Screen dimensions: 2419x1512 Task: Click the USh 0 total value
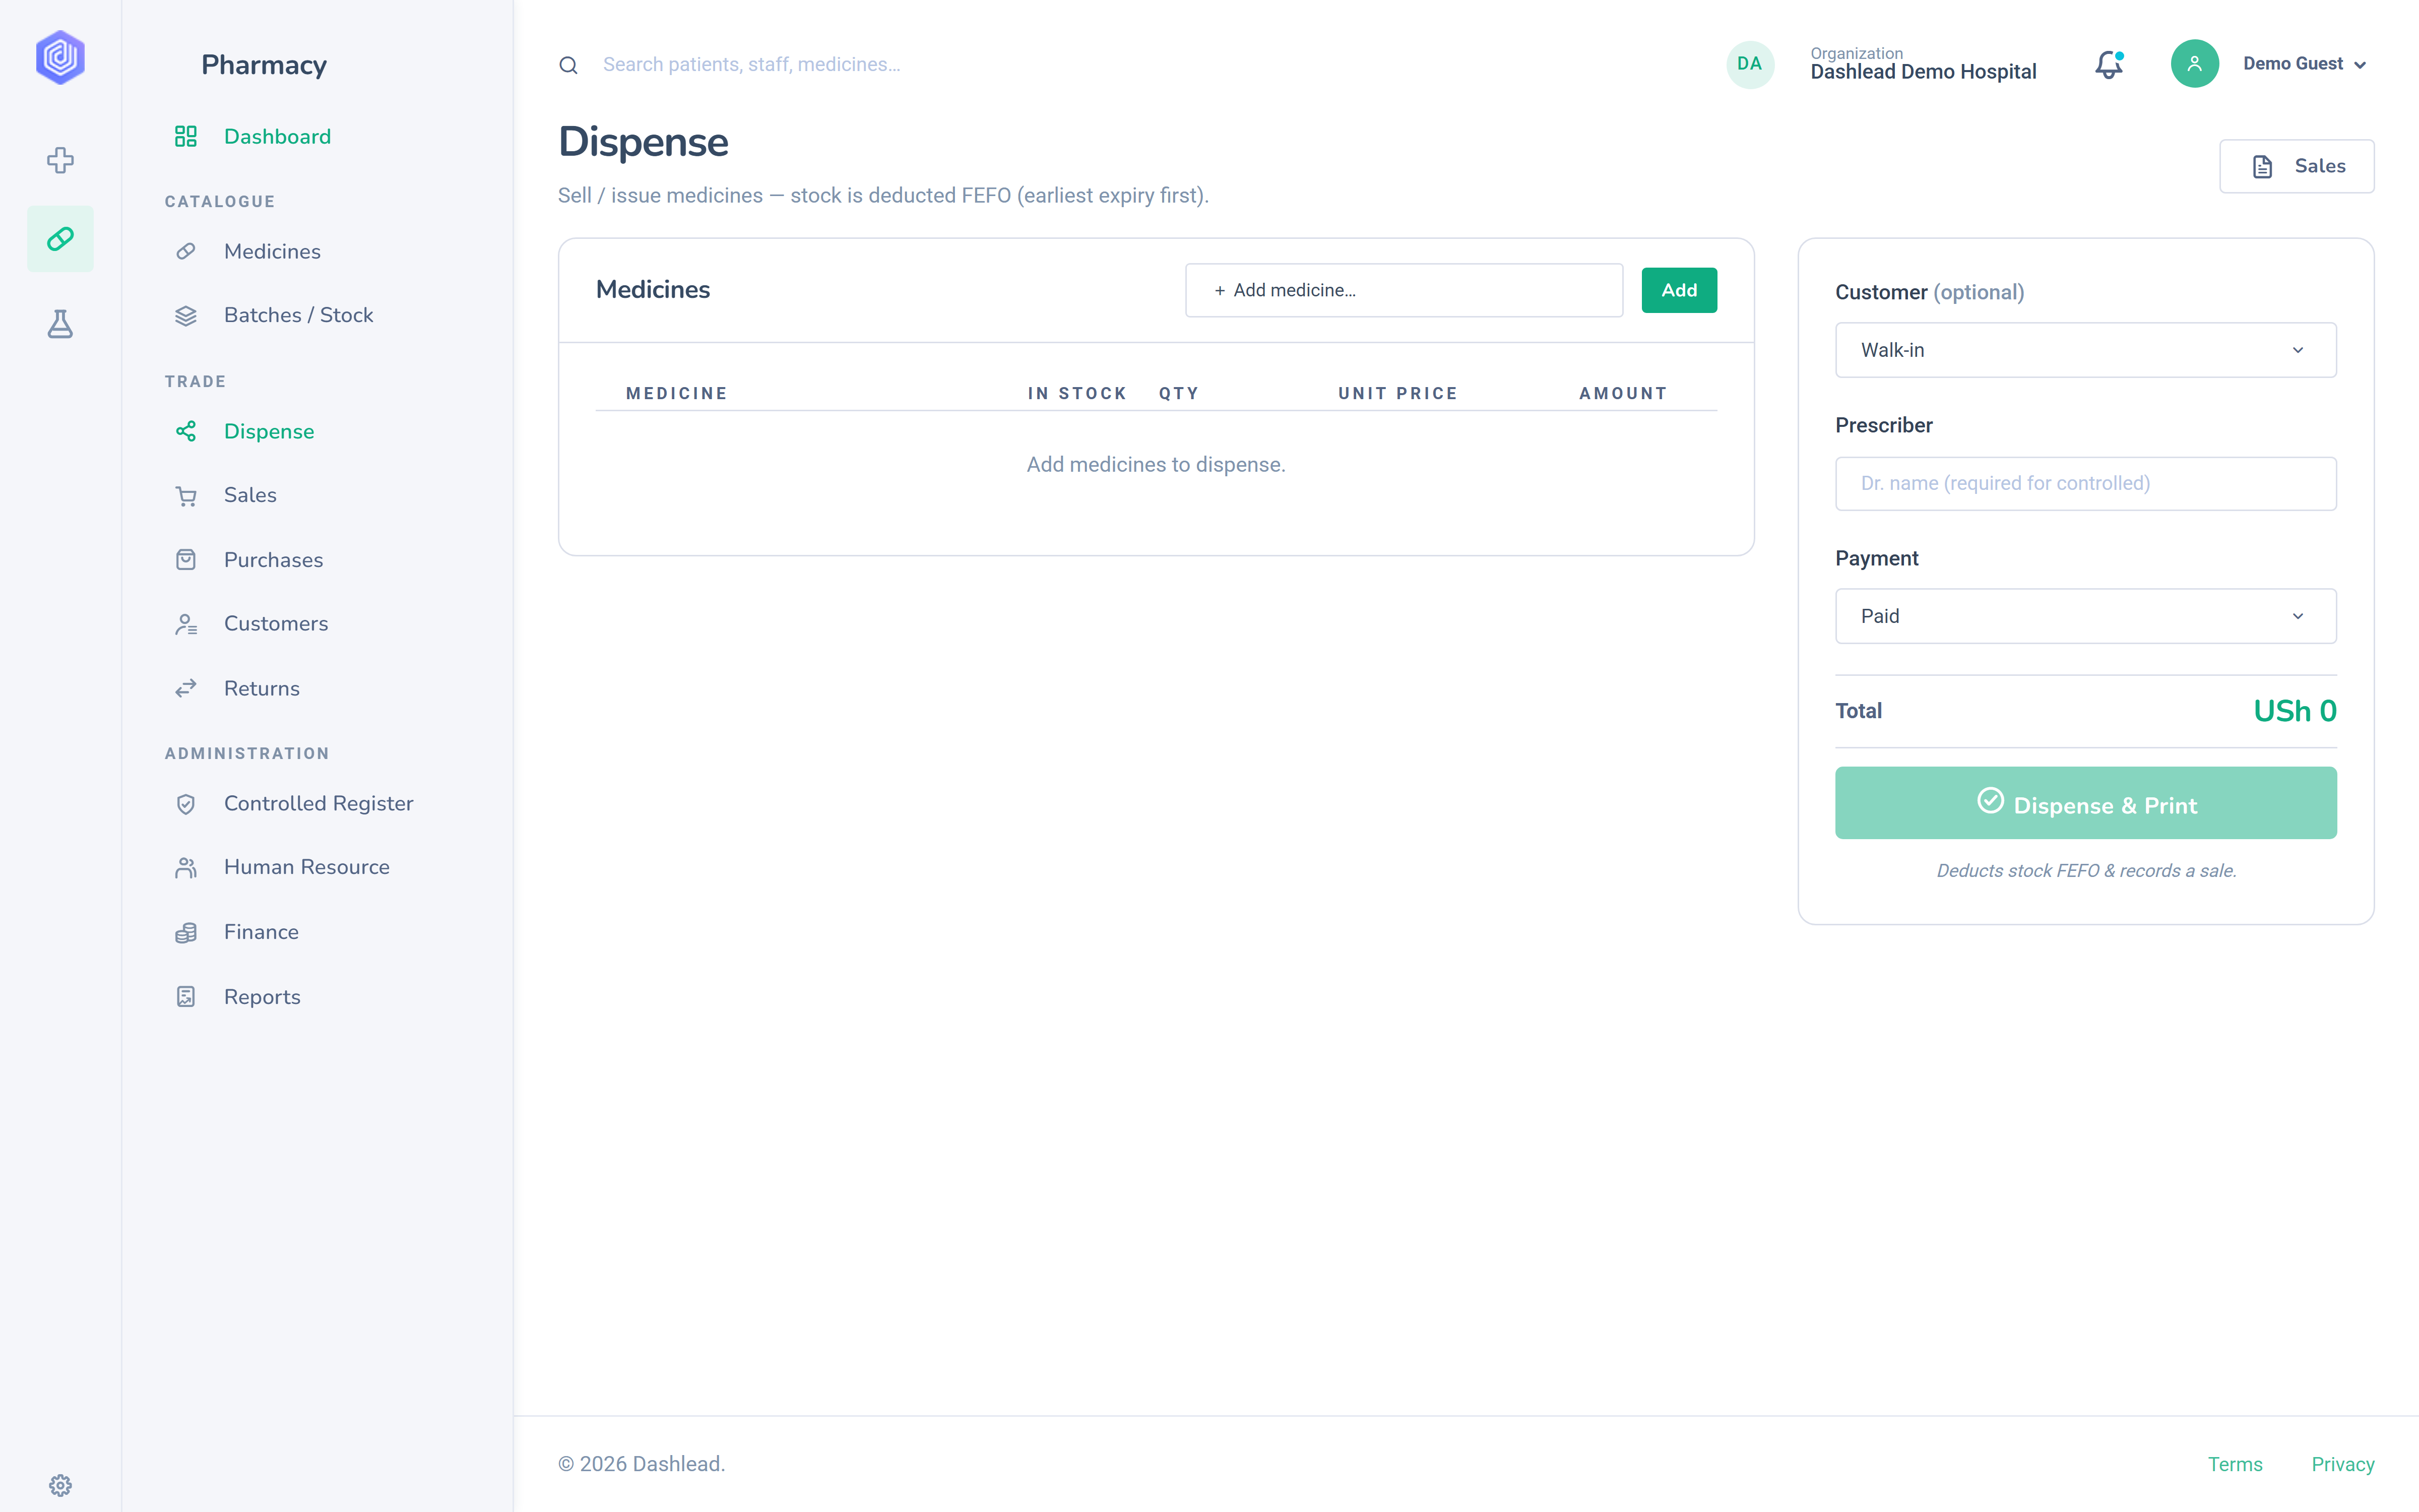tap(2295, 711)
